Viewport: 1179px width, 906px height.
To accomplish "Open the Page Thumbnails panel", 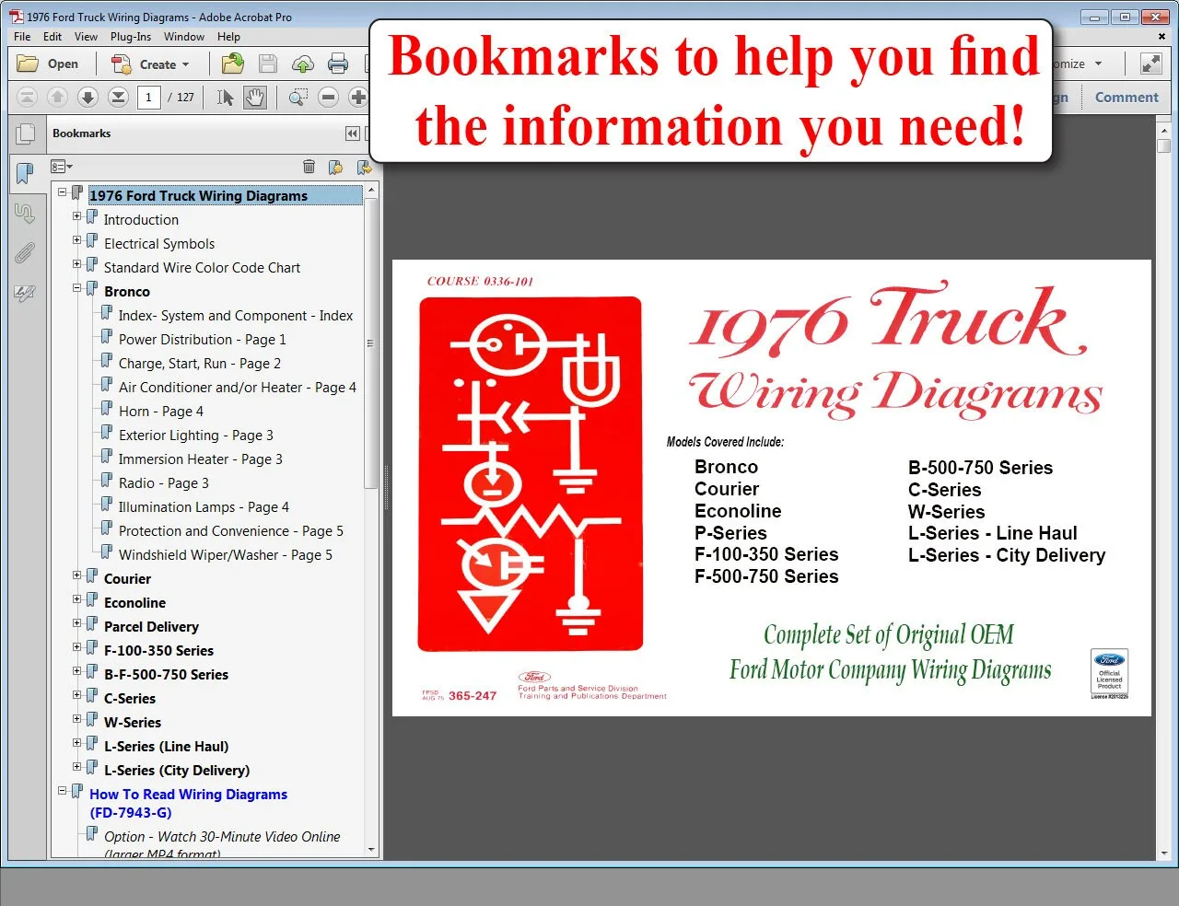I will (x=25, y=134).
